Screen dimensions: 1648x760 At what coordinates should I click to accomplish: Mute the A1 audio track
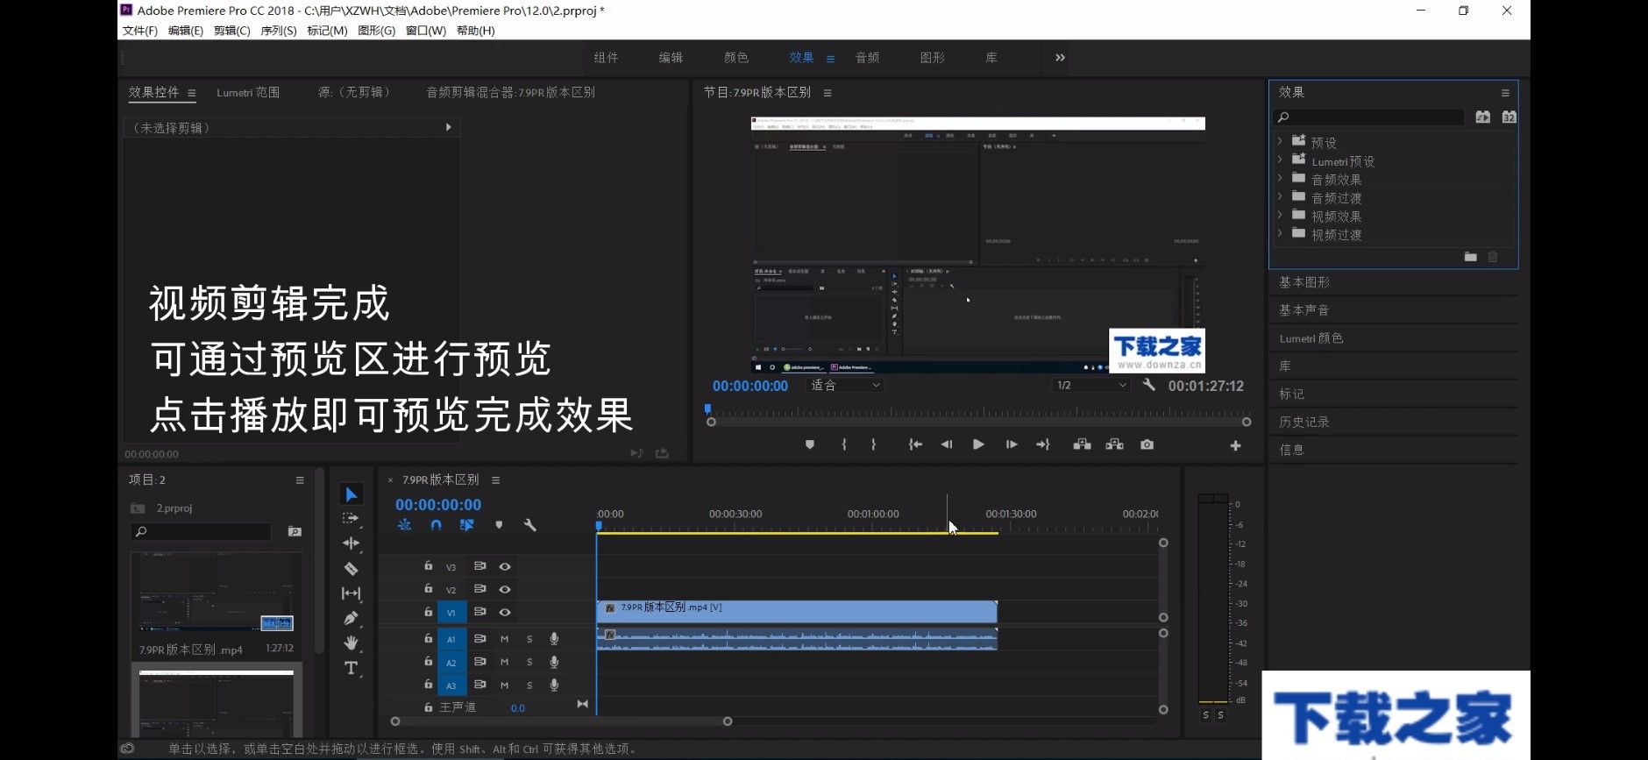(x=504, y=639)
